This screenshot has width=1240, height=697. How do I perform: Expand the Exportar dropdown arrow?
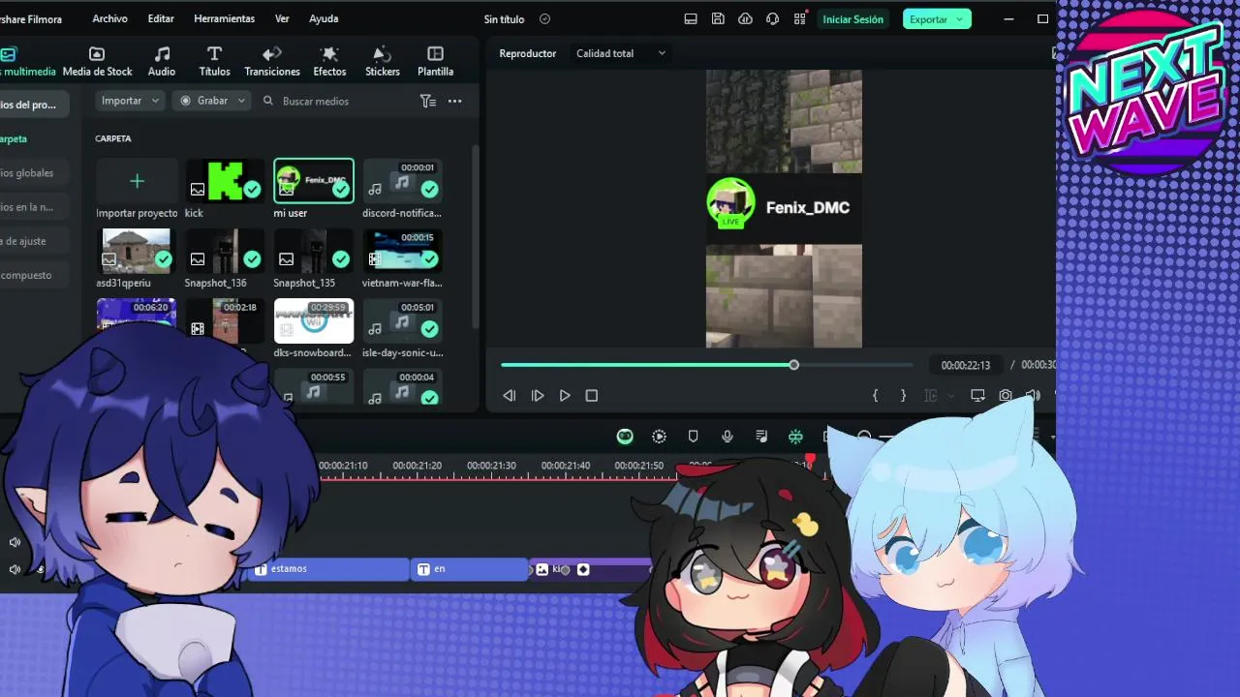tap(960, 19)
